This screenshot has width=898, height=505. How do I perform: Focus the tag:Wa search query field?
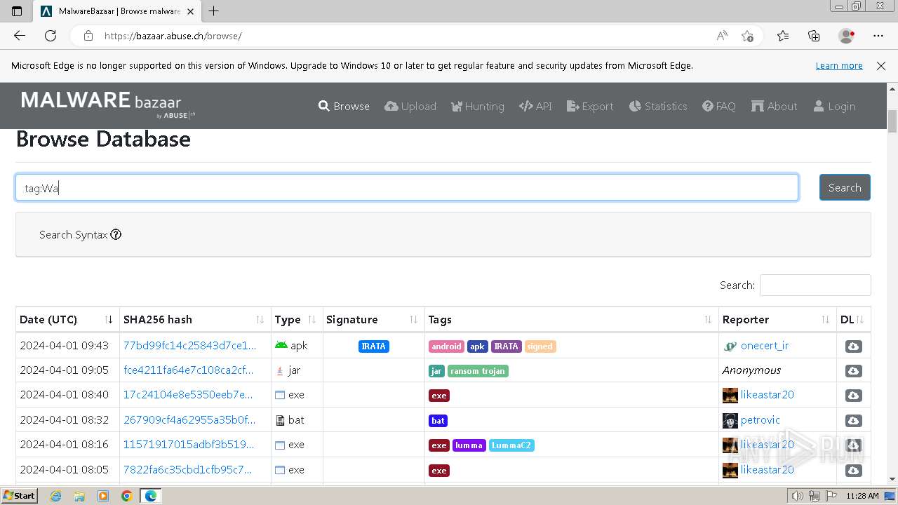click(x=407, y=187)
